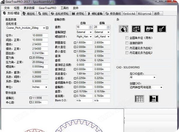
Task: Toggle checkbox beside gear ratio 1:1.5556
Action: pyautogui.click(x=31, y=98)
